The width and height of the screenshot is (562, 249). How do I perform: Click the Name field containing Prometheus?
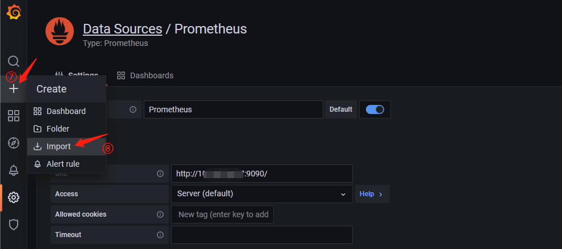(x=233, y=109)
